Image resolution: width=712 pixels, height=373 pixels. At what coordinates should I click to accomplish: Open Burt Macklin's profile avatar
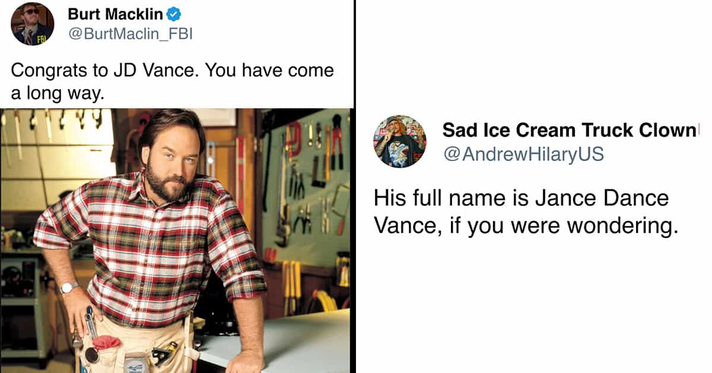(x=33, y=24)
